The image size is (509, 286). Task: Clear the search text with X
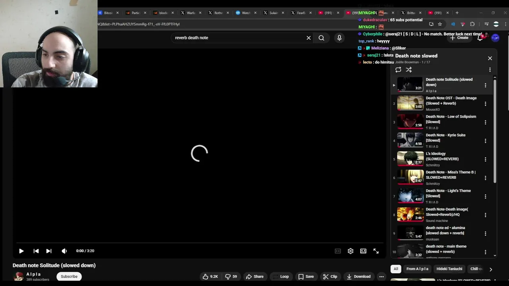coord(309,38)
